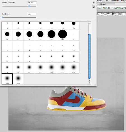This screenshot has height=132, width=126.
Task: Choose the soft round 65 brush preset
Action: coord(62,68)
